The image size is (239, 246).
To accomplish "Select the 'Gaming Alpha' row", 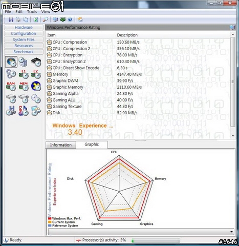I will [x=138, y=94].
